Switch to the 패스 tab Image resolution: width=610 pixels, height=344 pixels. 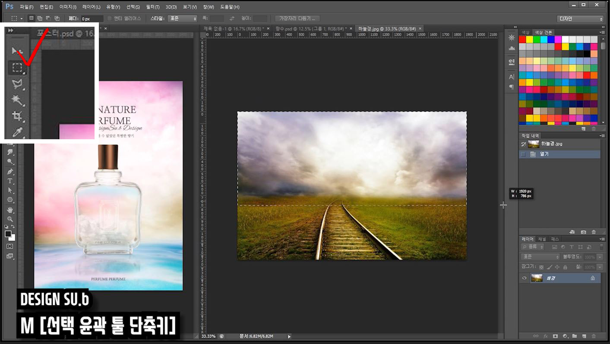[555, 239]
